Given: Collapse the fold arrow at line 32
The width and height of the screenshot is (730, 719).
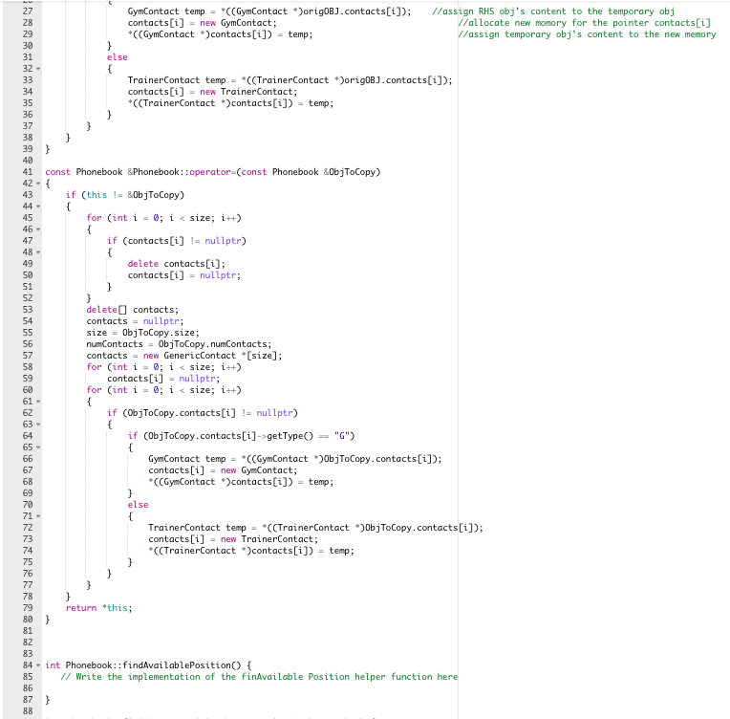Looking at the screenshot, I should tap(38, 69).
